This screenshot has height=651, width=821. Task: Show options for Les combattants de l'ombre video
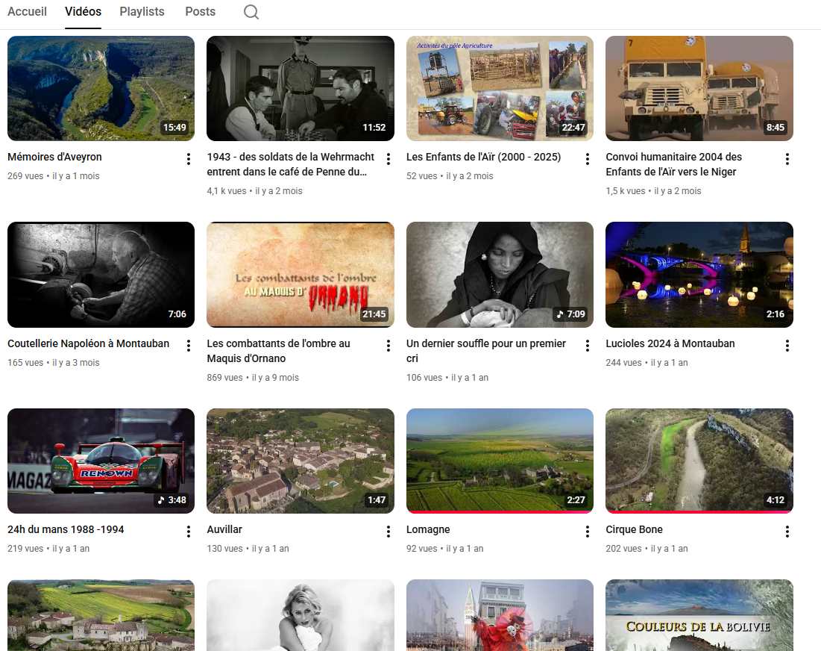coord(389,346)
